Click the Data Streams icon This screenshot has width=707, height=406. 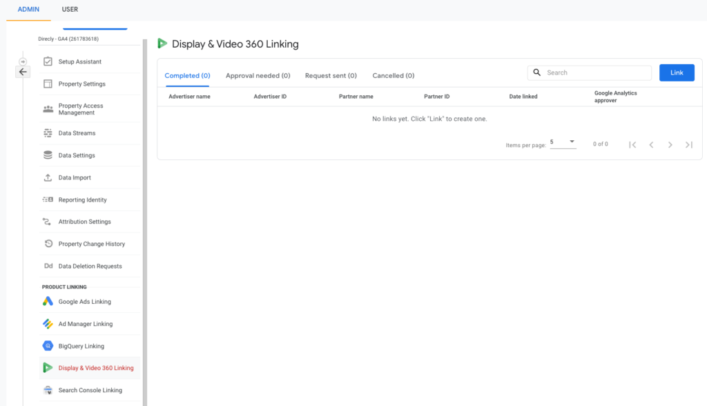[x=48, y=133]
